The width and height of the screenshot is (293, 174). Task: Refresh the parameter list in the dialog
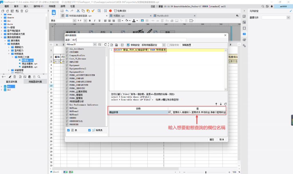pyautogui.click(x=225, y=104)
